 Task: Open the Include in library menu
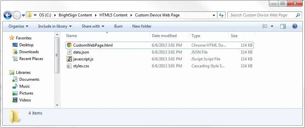pyautogui.click(x=55, y=26)
